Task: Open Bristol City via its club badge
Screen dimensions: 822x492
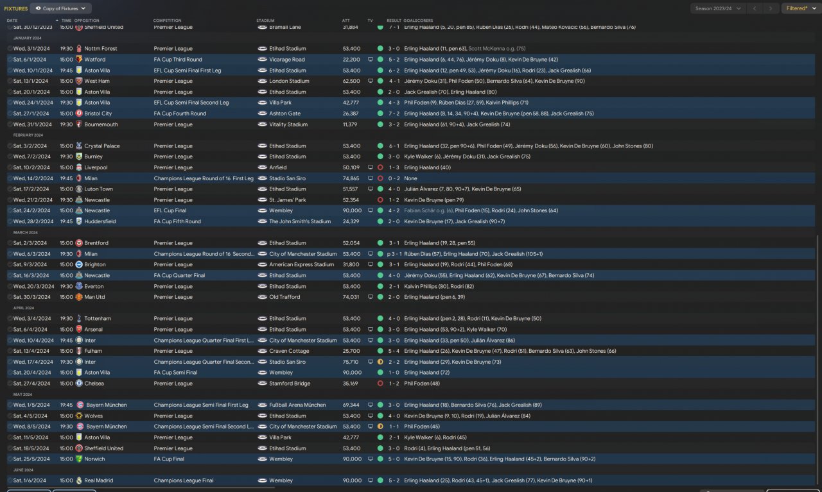Action: [79, 114]
